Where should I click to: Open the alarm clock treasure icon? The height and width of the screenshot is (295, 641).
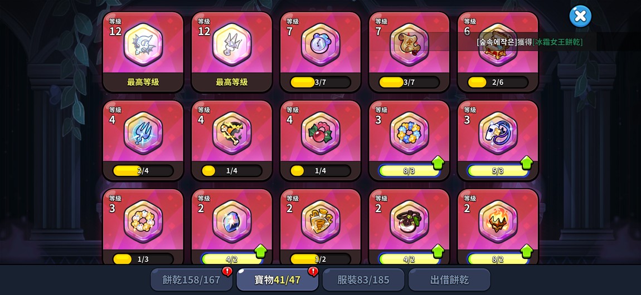[x=320, y=44]
